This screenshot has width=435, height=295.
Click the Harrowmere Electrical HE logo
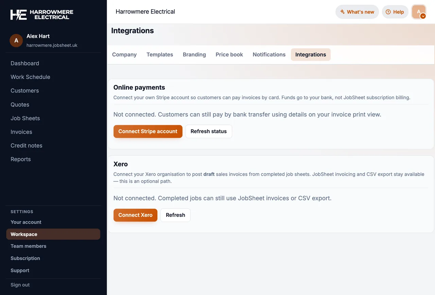coord(42,14)
